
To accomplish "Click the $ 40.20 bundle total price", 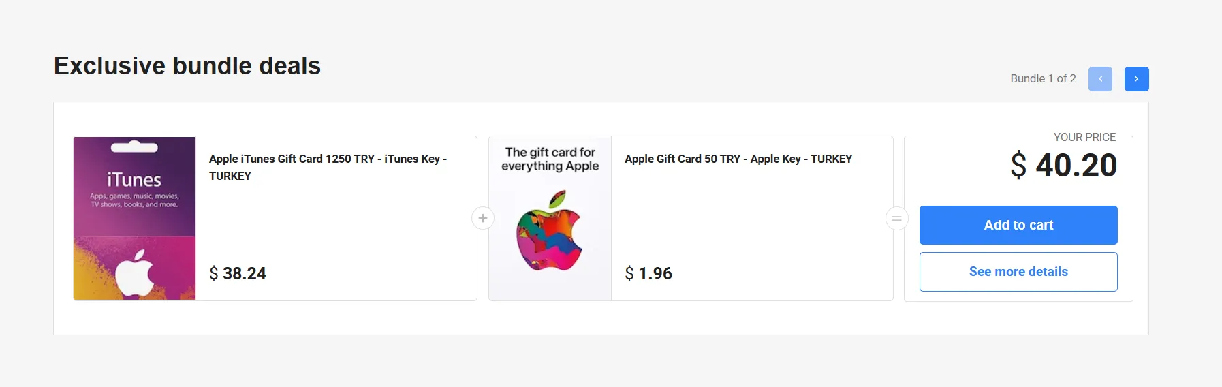I will 1063,166.
